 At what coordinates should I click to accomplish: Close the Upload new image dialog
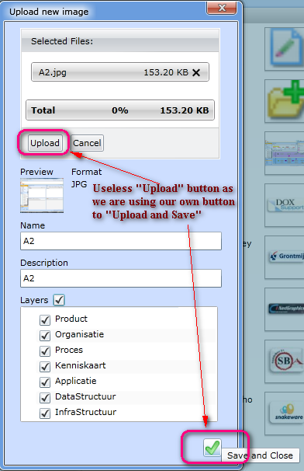tap(222, 8)
